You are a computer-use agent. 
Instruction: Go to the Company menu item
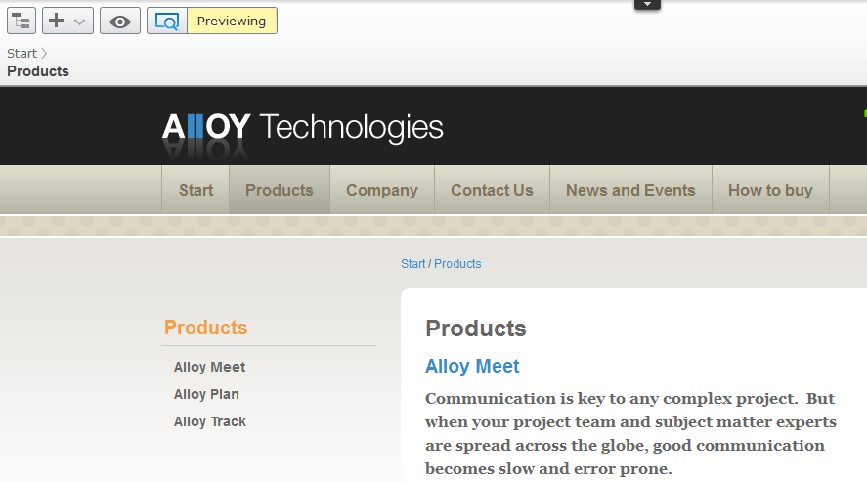pos(381,190)
